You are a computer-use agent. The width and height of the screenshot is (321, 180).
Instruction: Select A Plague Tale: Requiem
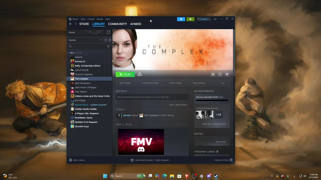(x=87, y=113)
